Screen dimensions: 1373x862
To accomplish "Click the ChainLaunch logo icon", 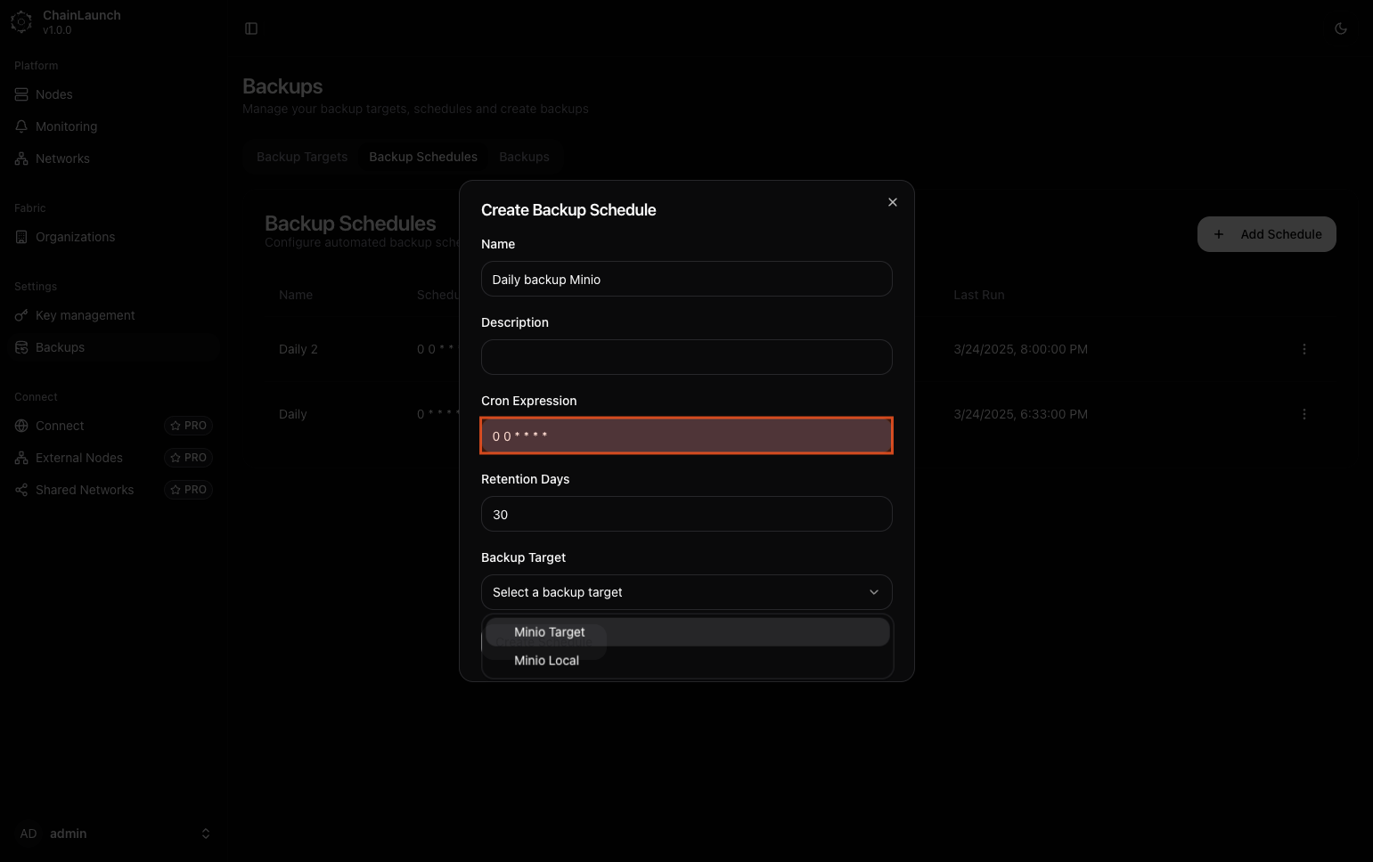I will coord(21,22).
